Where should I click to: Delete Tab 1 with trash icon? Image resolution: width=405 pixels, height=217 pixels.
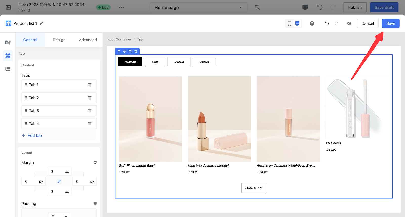tap(90, 85)
